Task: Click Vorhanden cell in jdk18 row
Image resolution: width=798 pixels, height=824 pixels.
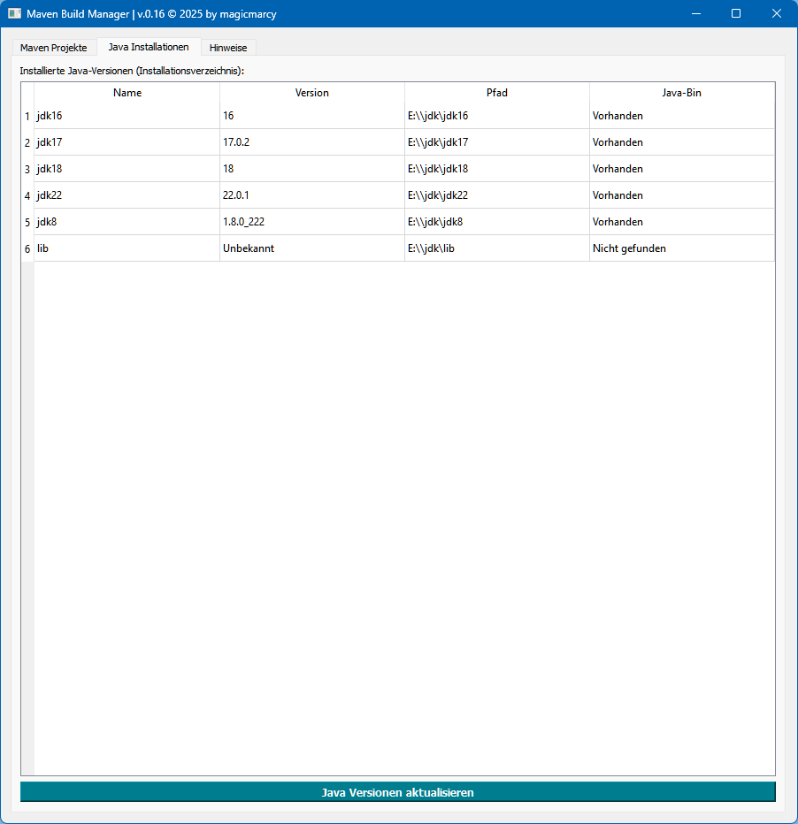Action: point(682,169)
